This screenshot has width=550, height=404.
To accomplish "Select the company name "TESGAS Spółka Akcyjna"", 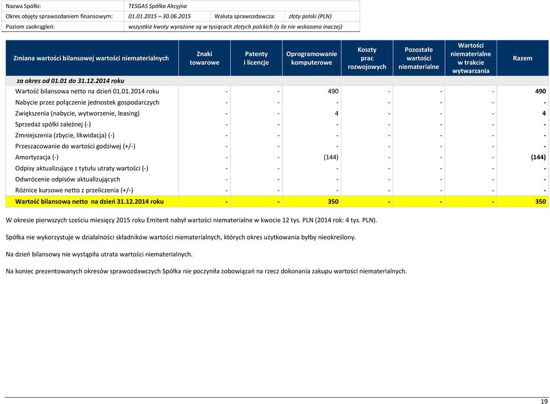I will click(158, 6).
